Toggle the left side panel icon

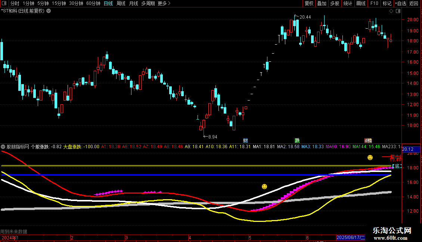pos(4,3)
